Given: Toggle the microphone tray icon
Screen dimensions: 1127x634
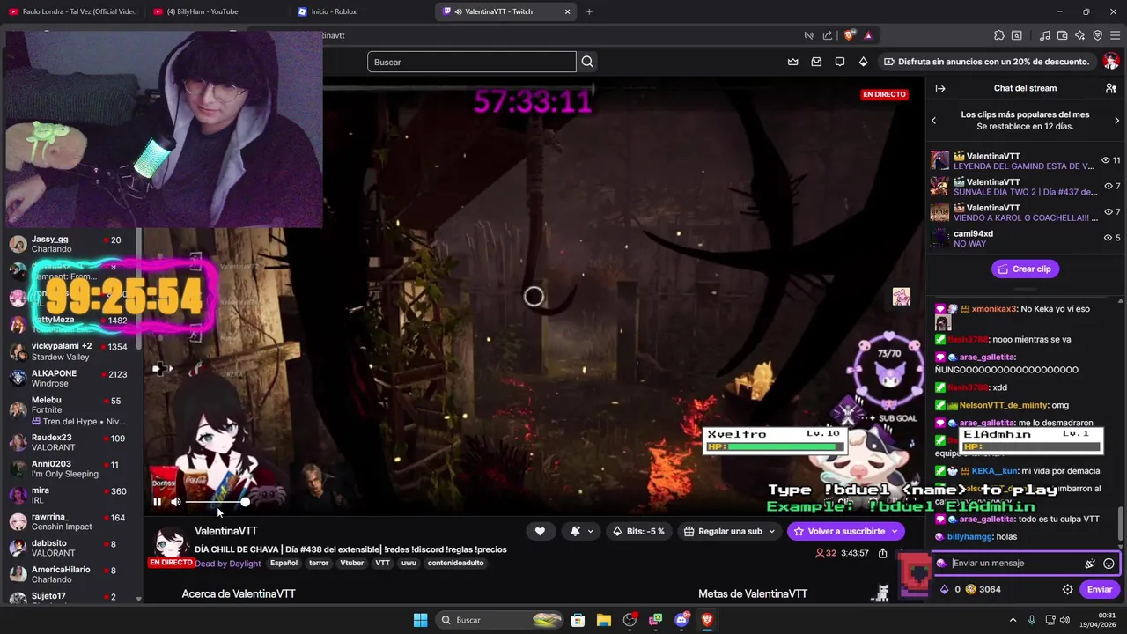Looking at the screenshot, I should pyautogui.click(x=1031, y=620).
